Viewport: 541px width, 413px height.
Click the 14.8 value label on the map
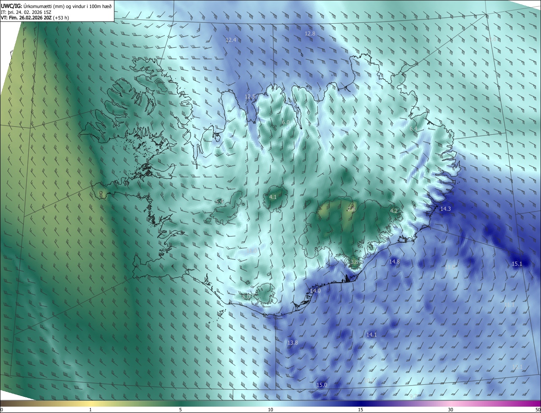394,262
